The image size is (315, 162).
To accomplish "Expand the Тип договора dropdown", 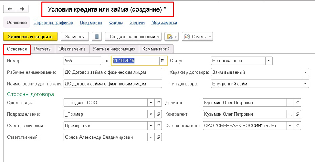I will click(x=305, y=83).
